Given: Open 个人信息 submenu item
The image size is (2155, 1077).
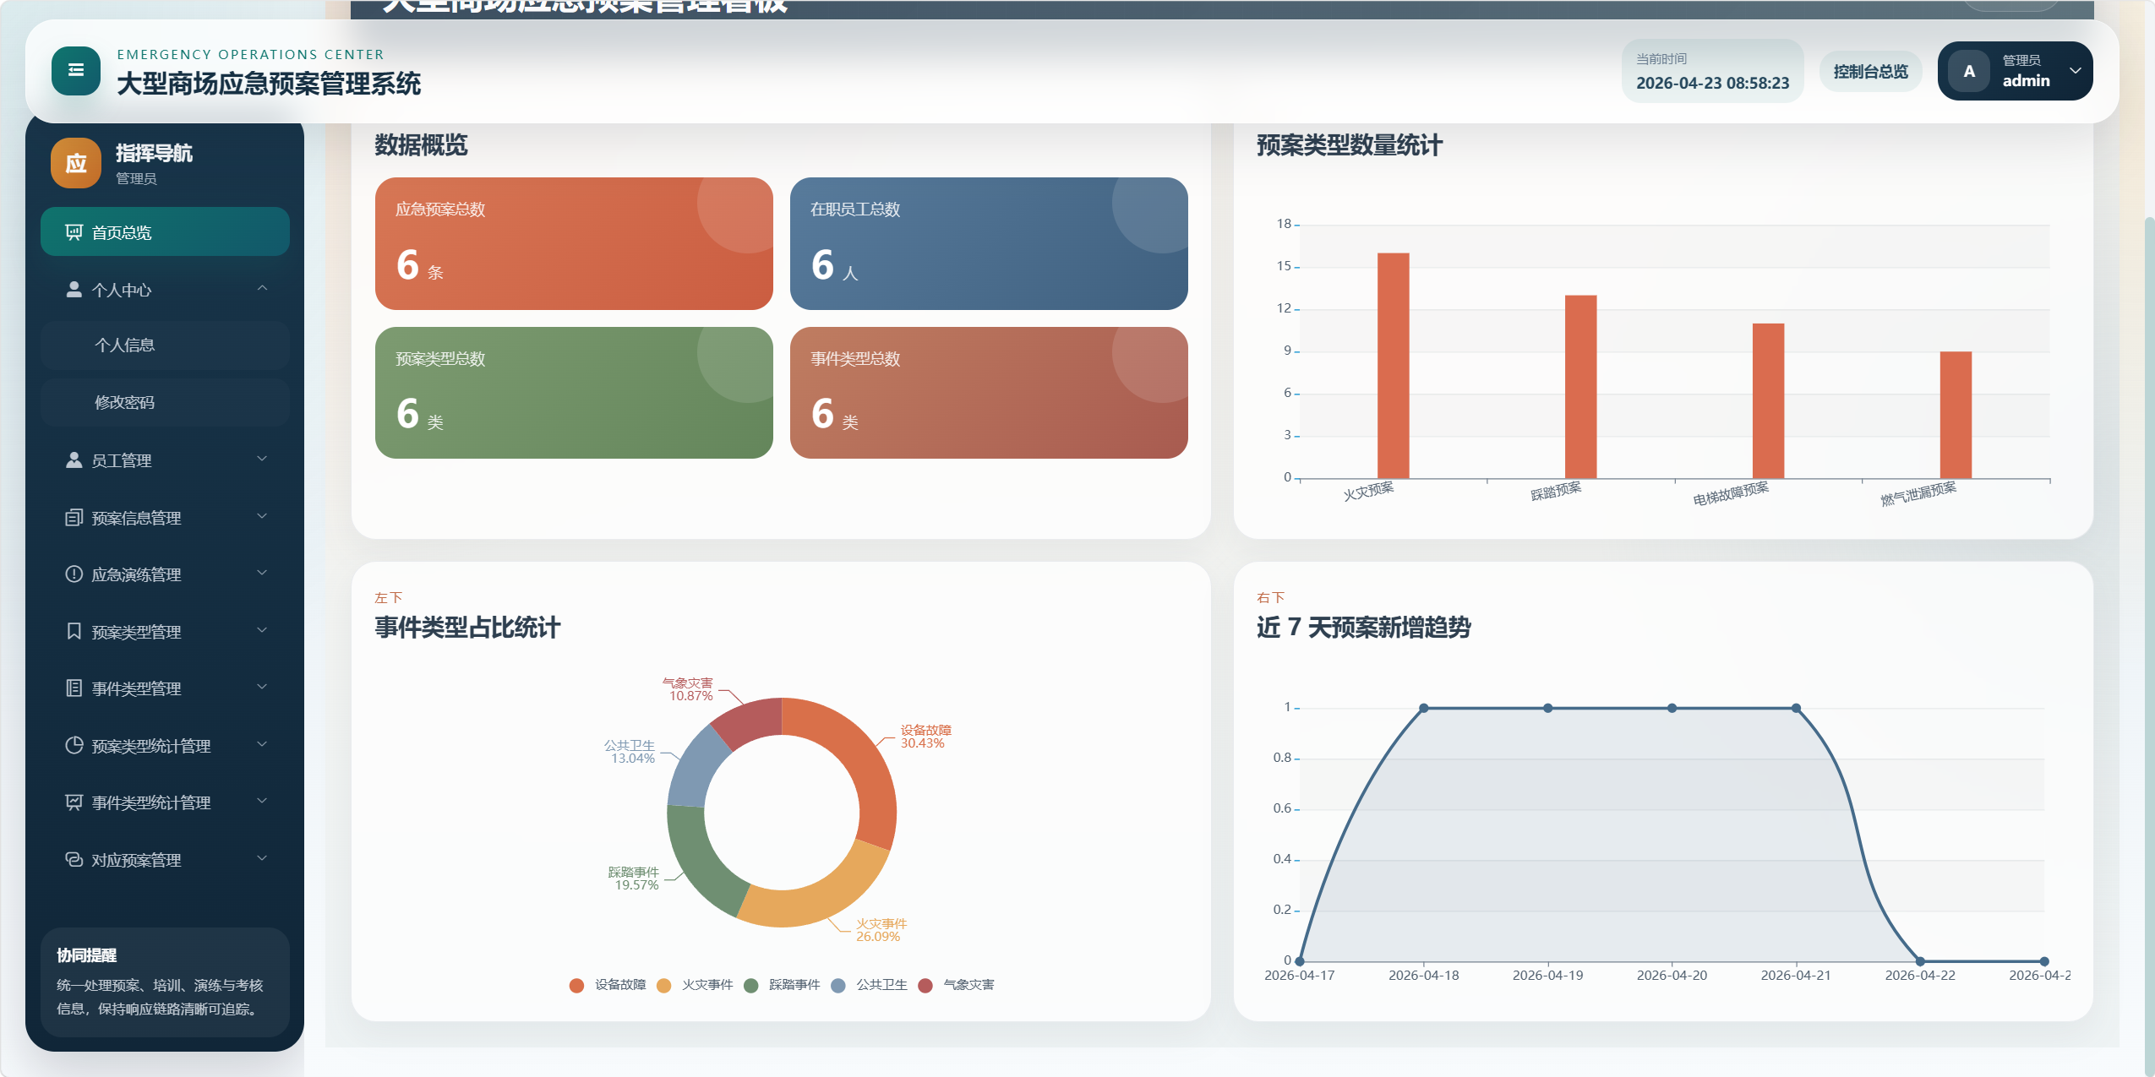Looking at the screenshot, I should click(x=125, y=345).
